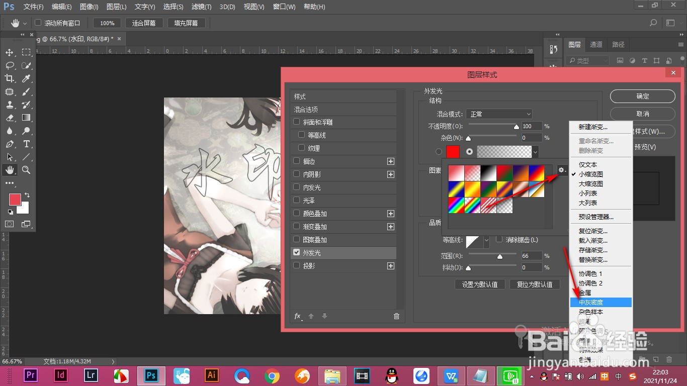Click the 范围 slider handle
The image size is (687, 386).
500,257
